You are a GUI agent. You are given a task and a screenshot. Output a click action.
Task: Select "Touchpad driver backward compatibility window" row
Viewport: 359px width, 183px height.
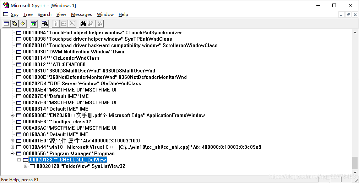tap(120, 45)
